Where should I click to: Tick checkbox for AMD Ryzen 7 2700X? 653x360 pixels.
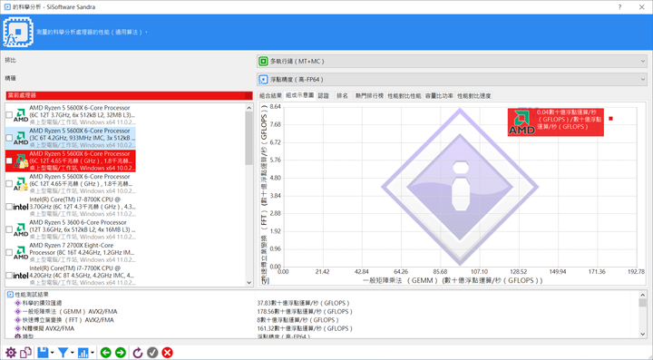coord(9,252)
